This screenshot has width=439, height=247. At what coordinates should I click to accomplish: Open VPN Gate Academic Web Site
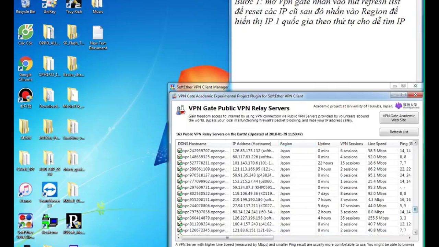(399, 118)
